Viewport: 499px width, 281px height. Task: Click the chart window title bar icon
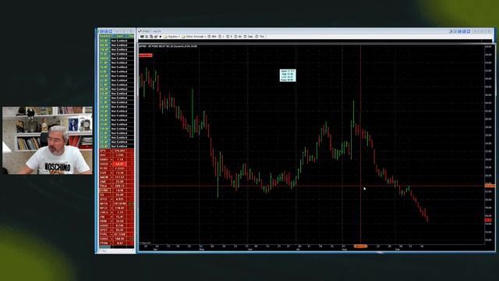coord(140,31)
